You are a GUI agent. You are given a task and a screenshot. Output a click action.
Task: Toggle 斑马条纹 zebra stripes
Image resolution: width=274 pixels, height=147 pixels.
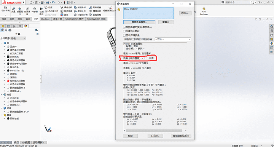[x=66, y=11]
